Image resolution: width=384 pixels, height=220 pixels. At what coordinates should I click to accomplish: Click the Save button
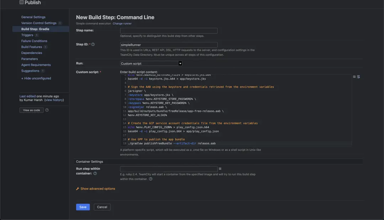click(83, 207)
